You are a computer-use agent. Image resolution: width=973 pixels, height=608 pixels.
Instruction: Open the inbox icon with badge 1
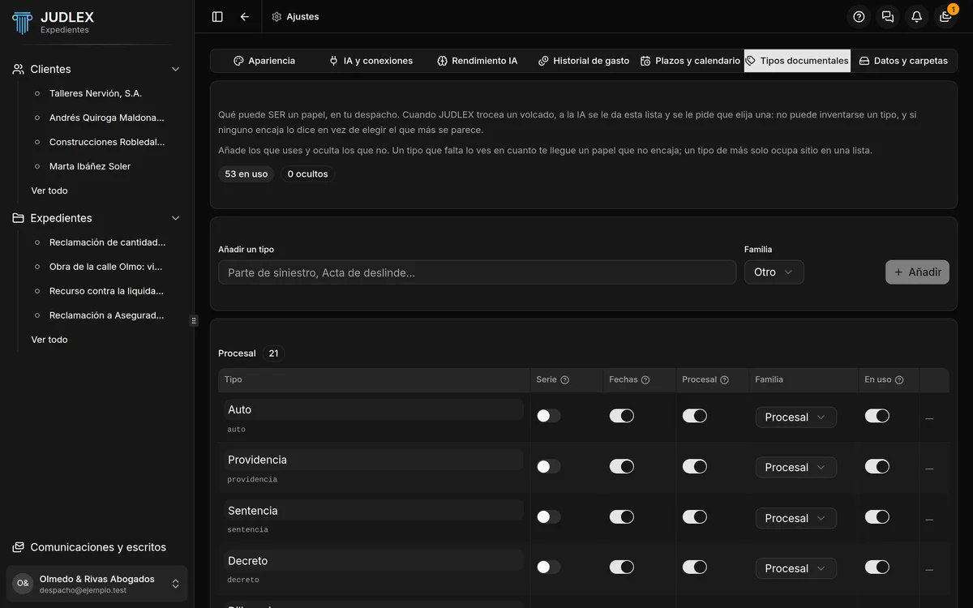click(x=945, y=16)
